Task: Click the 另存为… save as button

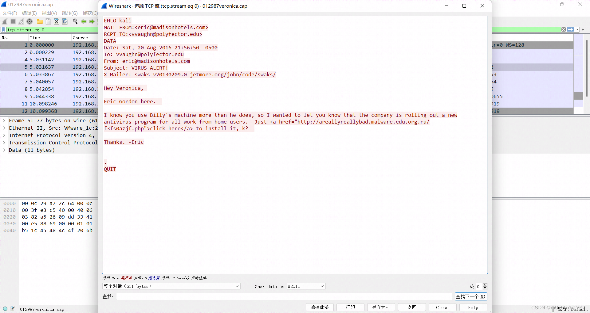Action: click(x=381, y=307)
